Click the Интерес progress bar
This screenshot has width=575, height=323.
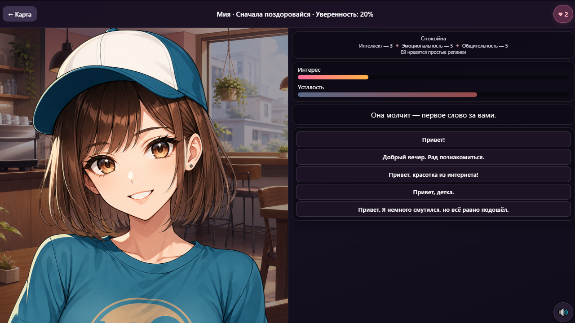pos(433,77)
